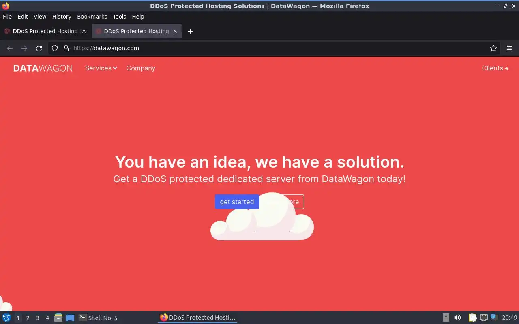Click the clock showing 20:49
The width and height of the screenshot is (519, 324).
pos(509,318)
